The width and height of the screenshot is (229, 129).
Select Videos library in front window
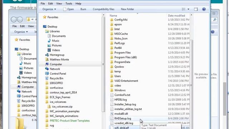pos(54,50)
